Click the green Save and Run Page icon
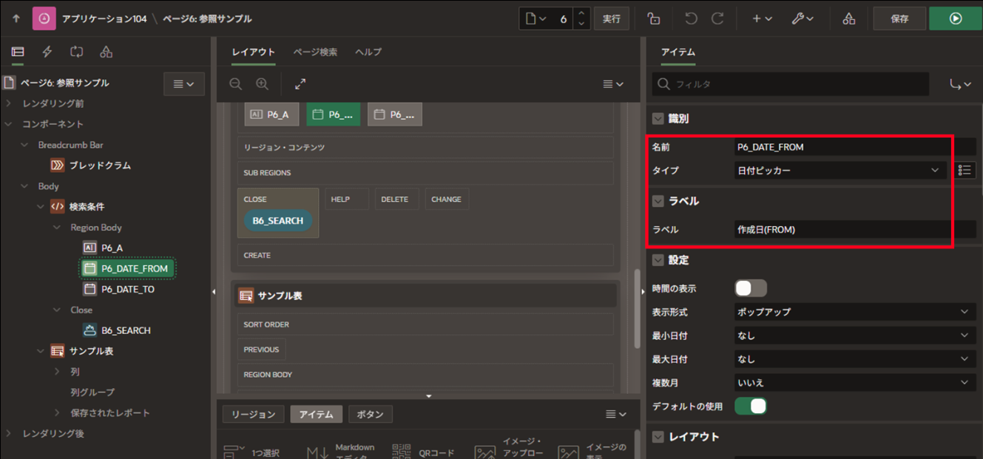983x459 pixels. tap(955, 18)
